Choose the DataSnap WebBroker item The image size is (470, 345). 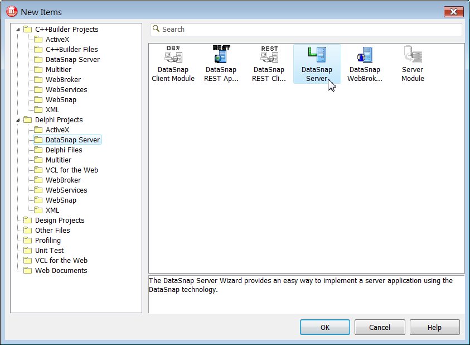(365, 64)
